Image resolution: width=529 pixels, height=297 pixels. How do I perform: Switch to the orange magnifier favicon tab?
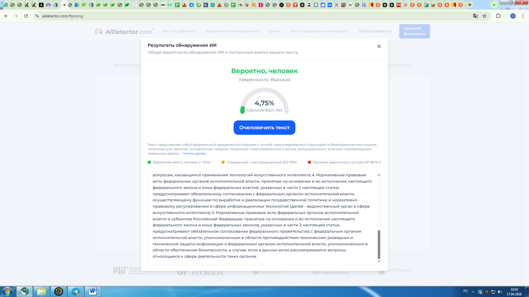click(x=254, y=5)
